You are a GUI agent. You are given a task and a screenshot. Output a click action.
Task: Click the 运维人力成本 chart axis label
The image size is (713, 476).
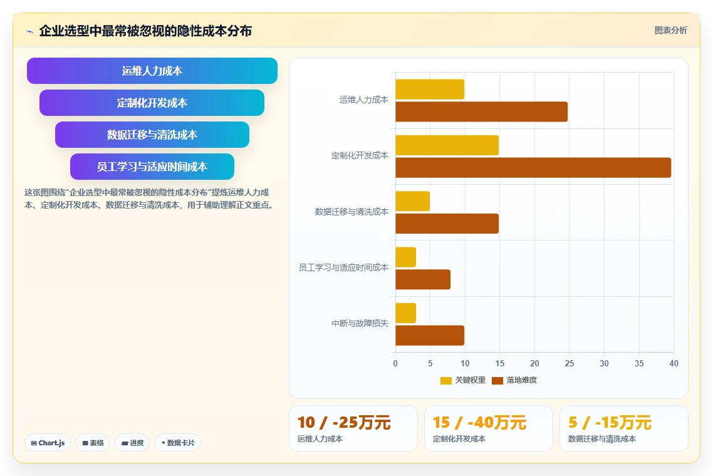(364, 100)
